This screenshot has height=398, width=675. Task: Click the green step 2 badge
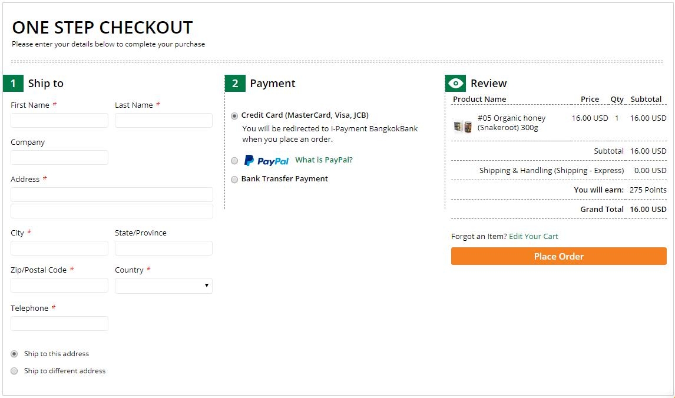coord(235,84)
